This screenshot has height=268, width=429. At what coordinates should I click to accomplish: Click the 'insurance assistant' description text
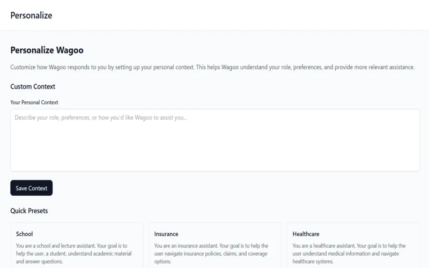(211, 254)
